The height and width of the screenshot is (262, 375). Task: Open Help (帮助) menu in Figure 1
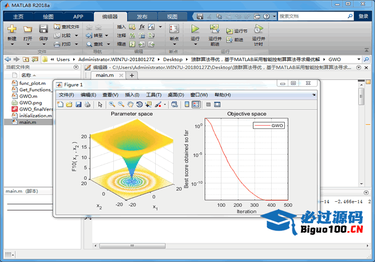[223, 95]
